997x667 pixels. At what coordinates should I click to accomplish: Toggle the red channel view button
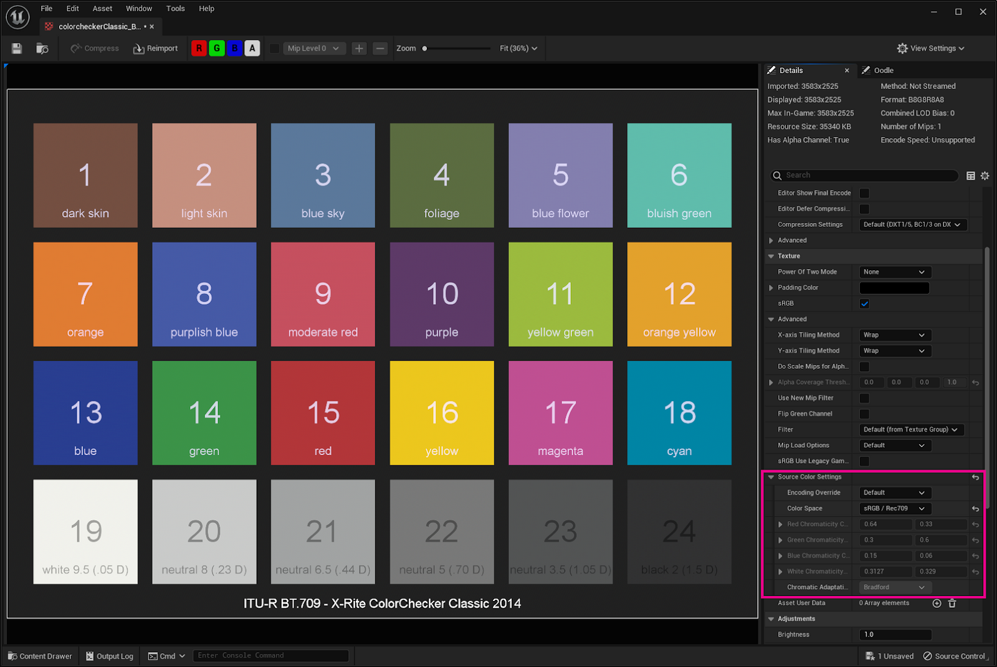(199, 49)
